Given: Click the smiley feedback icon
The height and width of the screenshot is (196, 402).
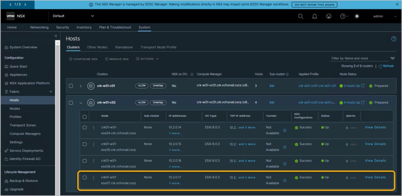Looking at the screenshot, I should click(x=329, y=16).
